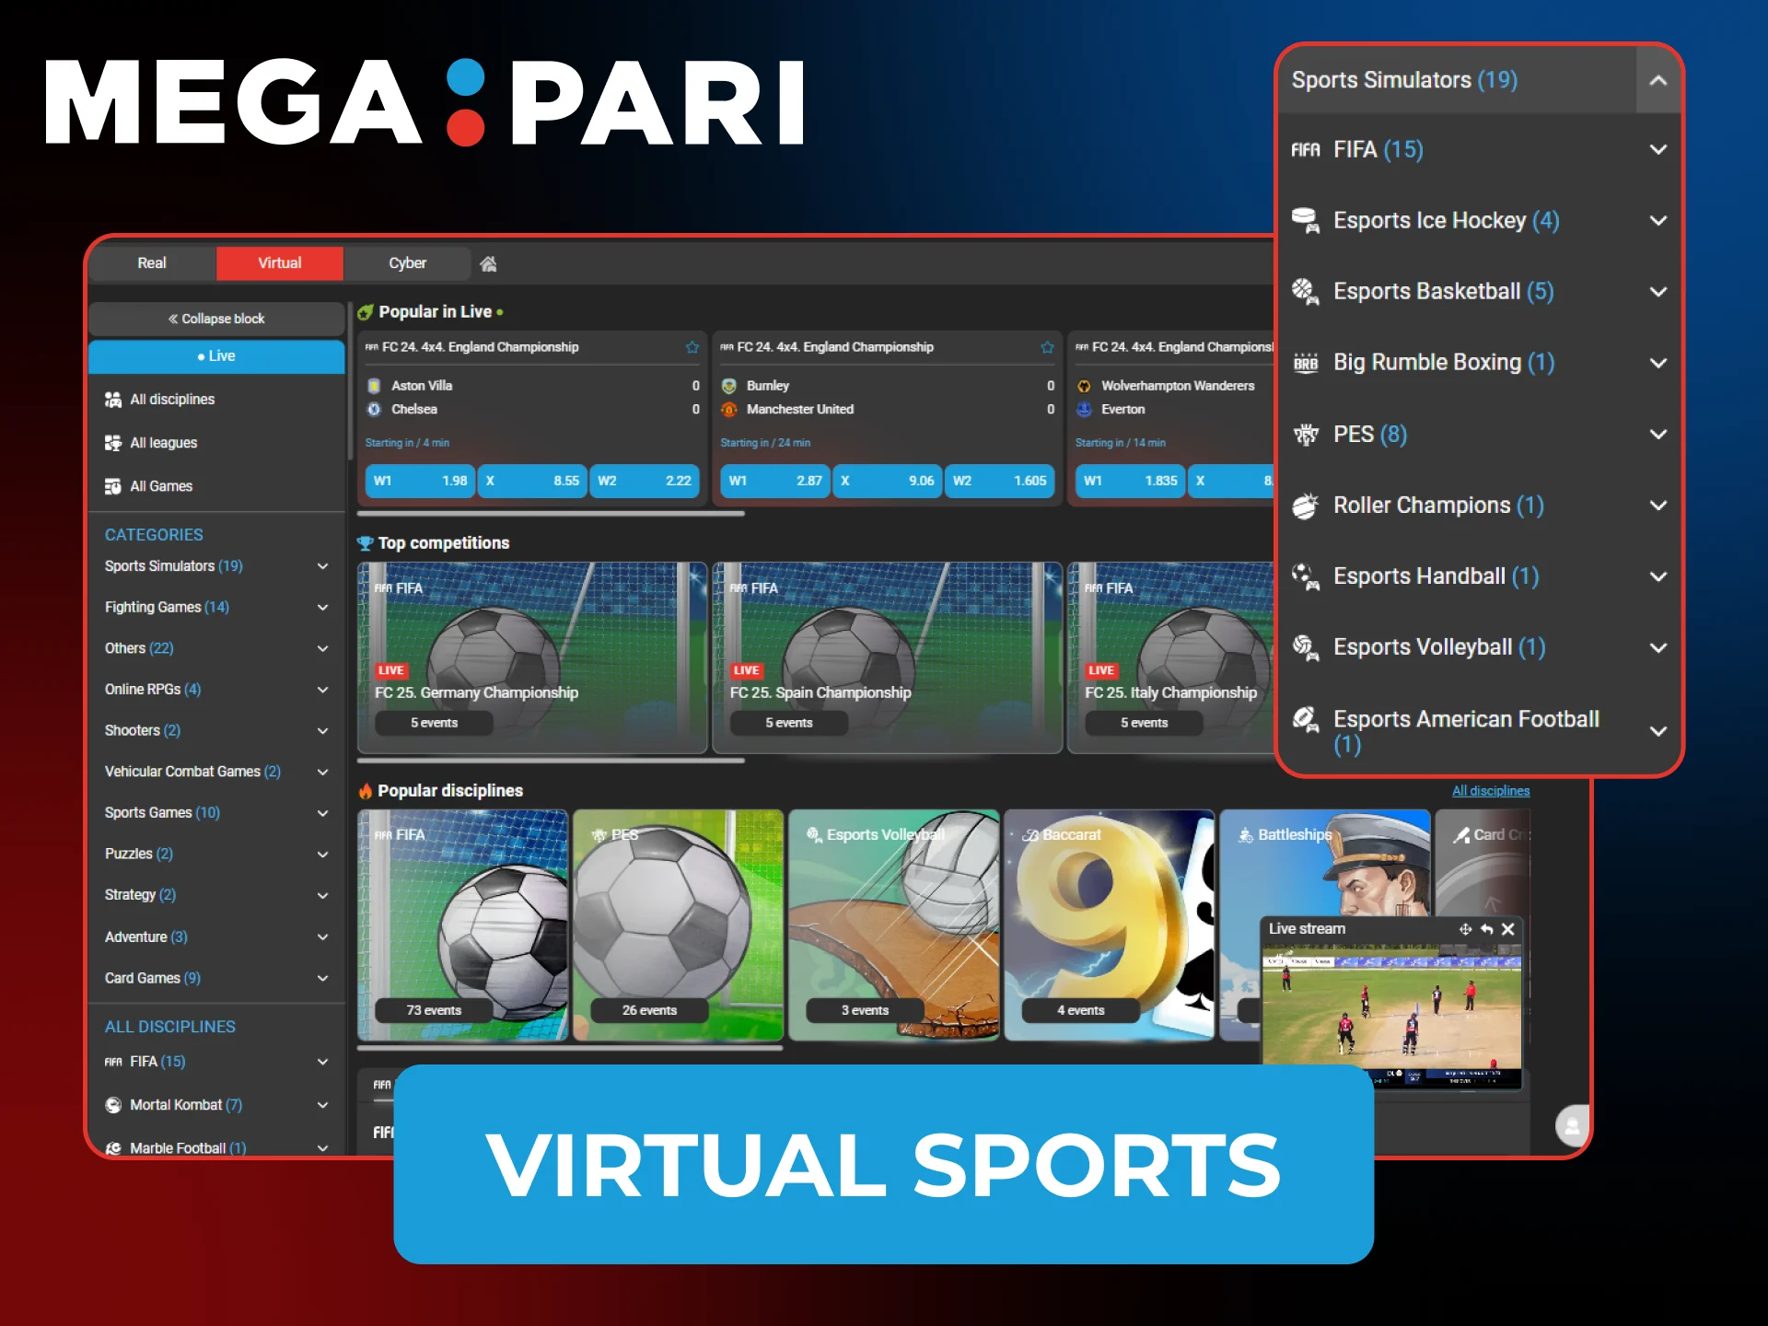Favorite the Aston Villa vs Chelsea match
The width and height of the screenshot is (1768, 1326).
tap(692, 347)
